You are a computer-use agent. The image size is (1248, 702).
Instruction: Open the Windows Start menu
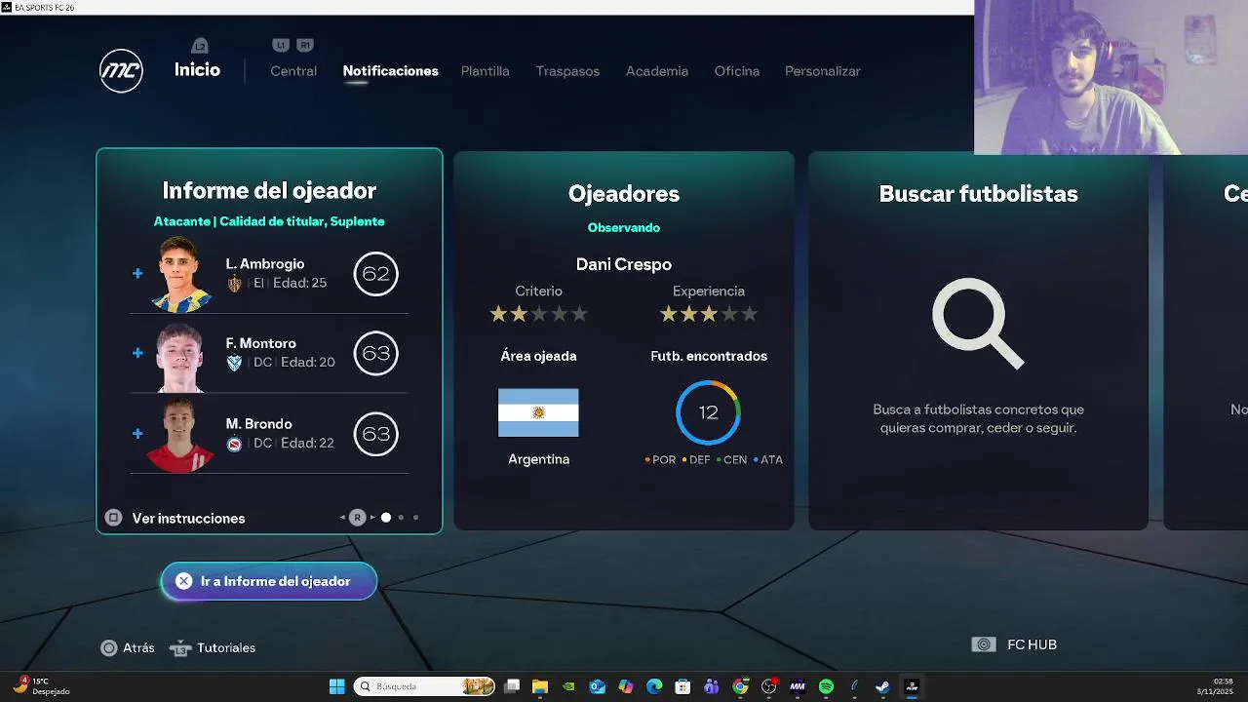336,686
